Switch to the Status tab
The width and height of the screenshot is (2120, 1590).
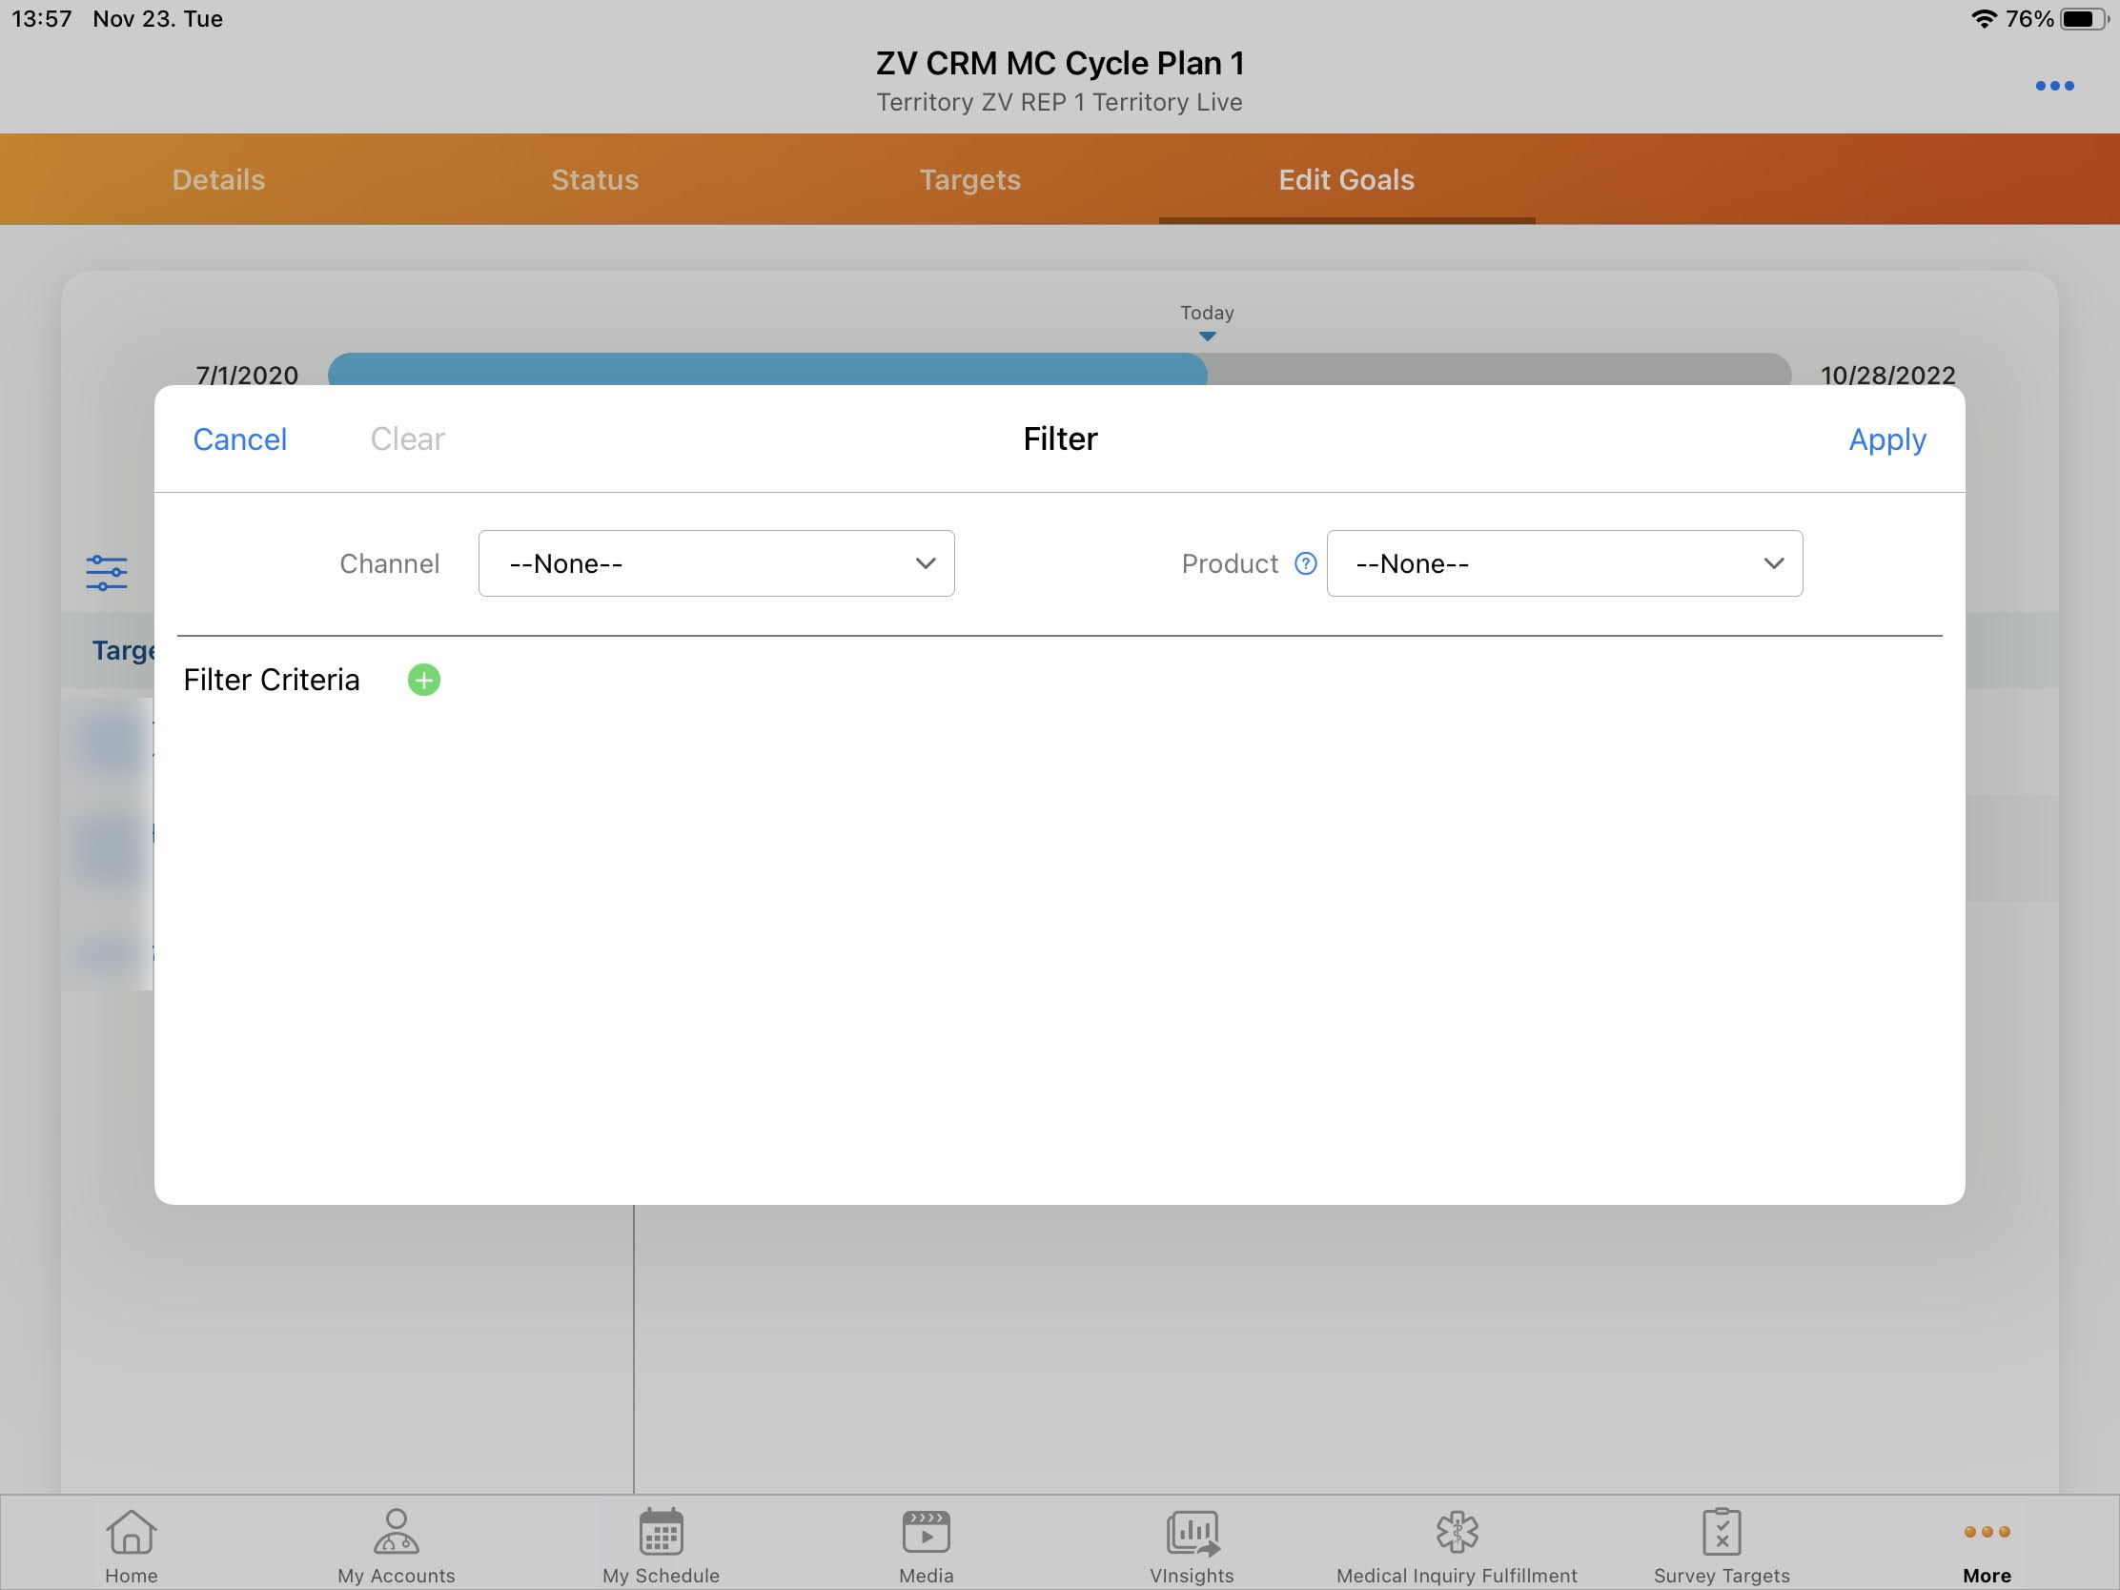click(x=594, y=179)
